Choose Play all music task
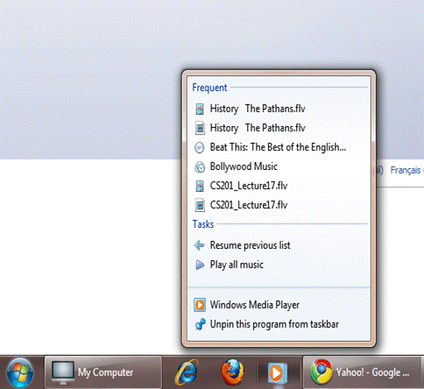424x389 pixels. (x=279, y=265)
